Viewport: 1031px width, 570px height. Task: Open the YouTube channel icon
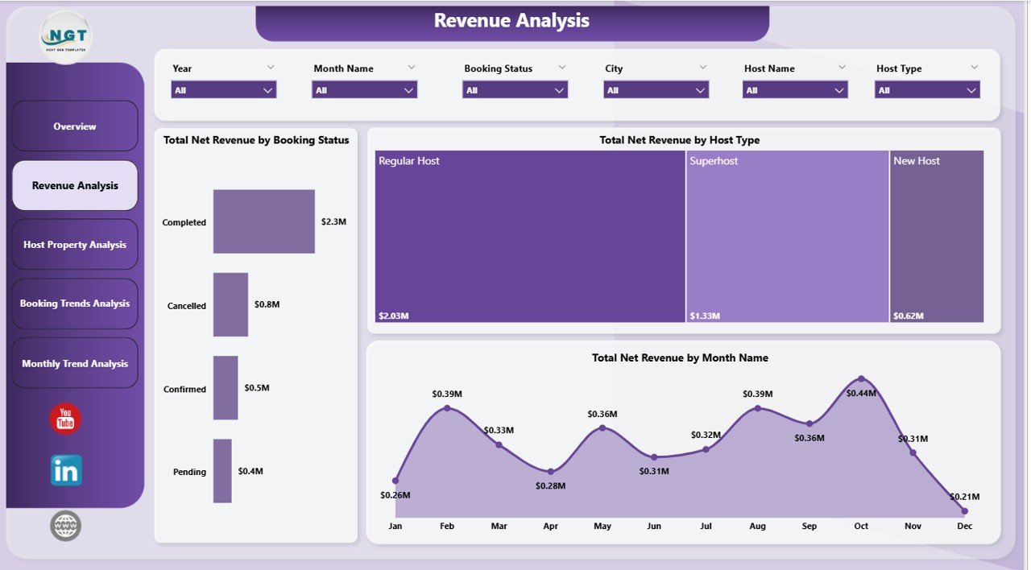pyautogui.click(x=64, y=418)
